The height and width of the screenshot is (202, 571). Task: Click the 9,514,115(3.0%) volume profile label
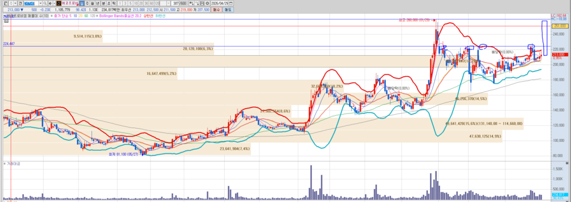[88, 36]
